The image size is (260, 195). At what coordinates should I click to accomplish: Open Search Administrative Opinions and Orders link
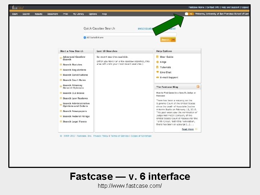point(76,105)
